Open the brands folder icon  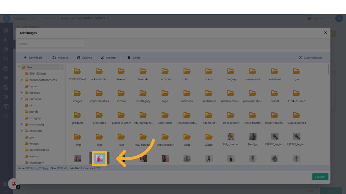pyautogui.click(x=209, y=71)
